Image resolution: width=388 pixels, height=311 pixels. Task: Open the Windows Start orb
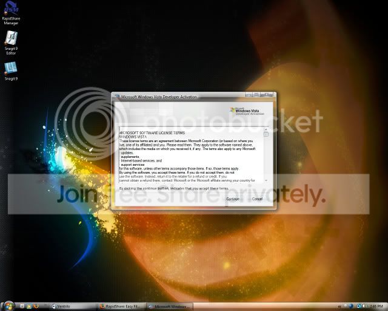click(x=8, y=306)
